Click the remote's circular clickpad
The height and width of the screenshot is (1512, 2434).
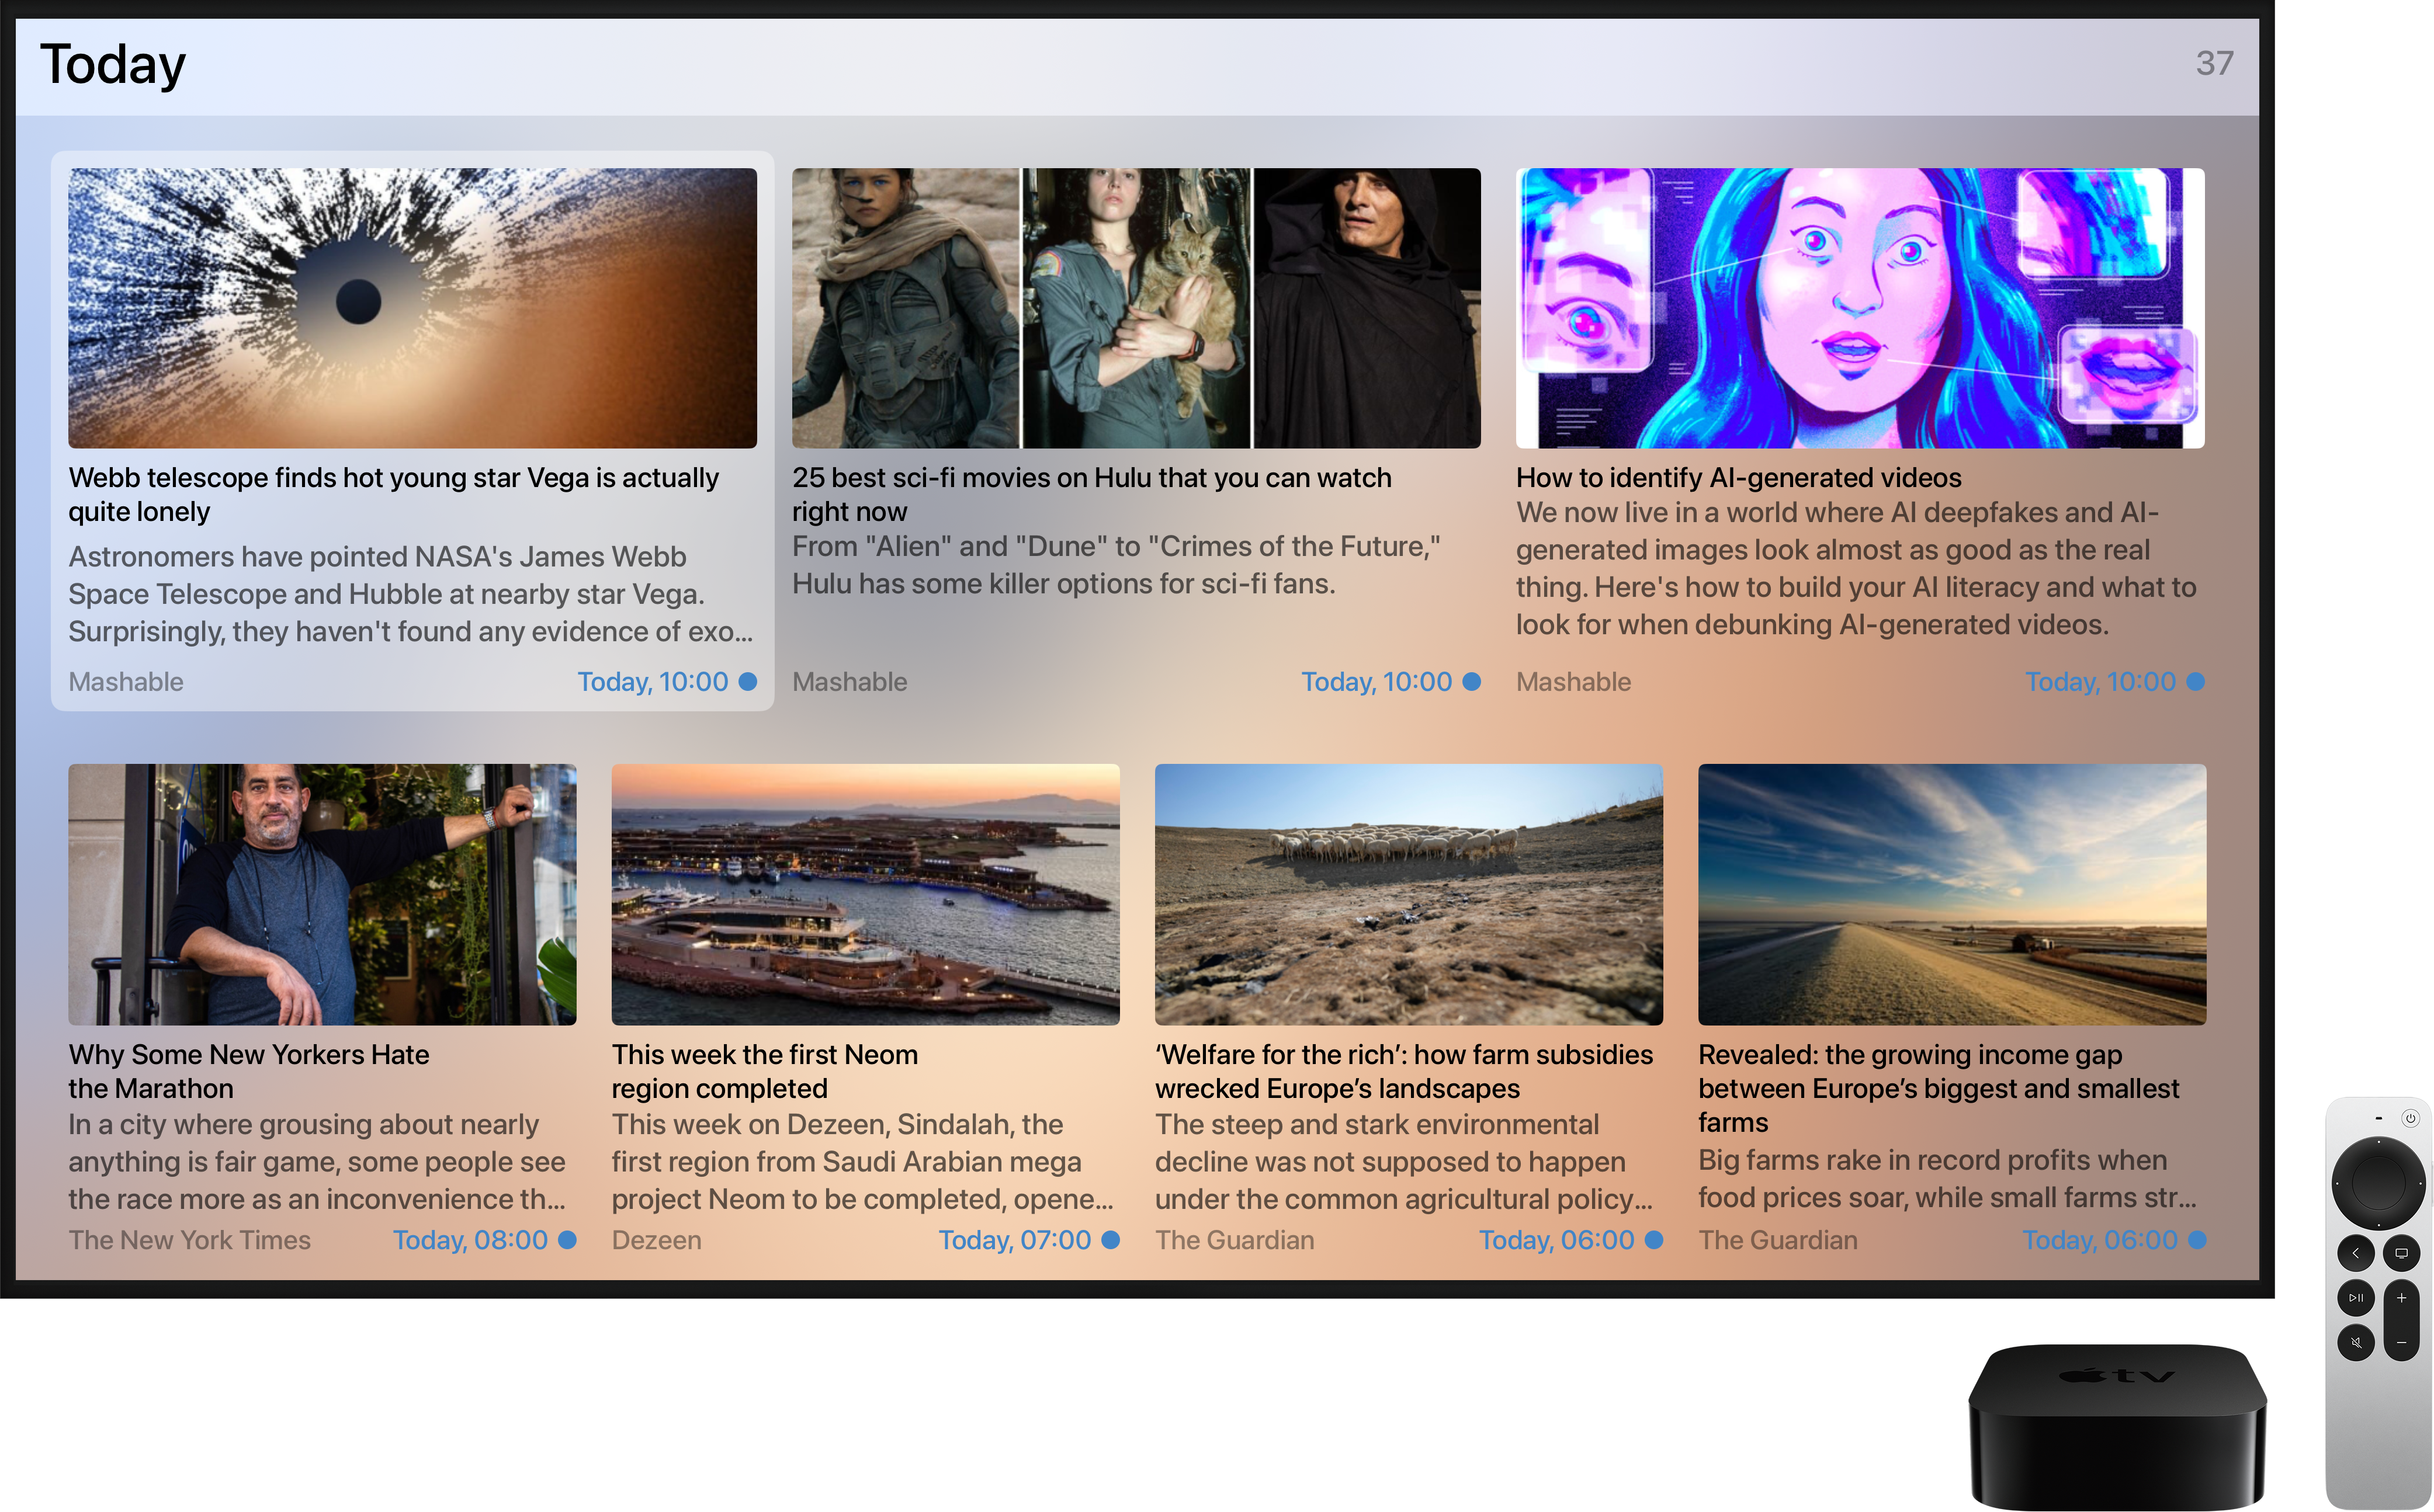coord(2378,1183)
